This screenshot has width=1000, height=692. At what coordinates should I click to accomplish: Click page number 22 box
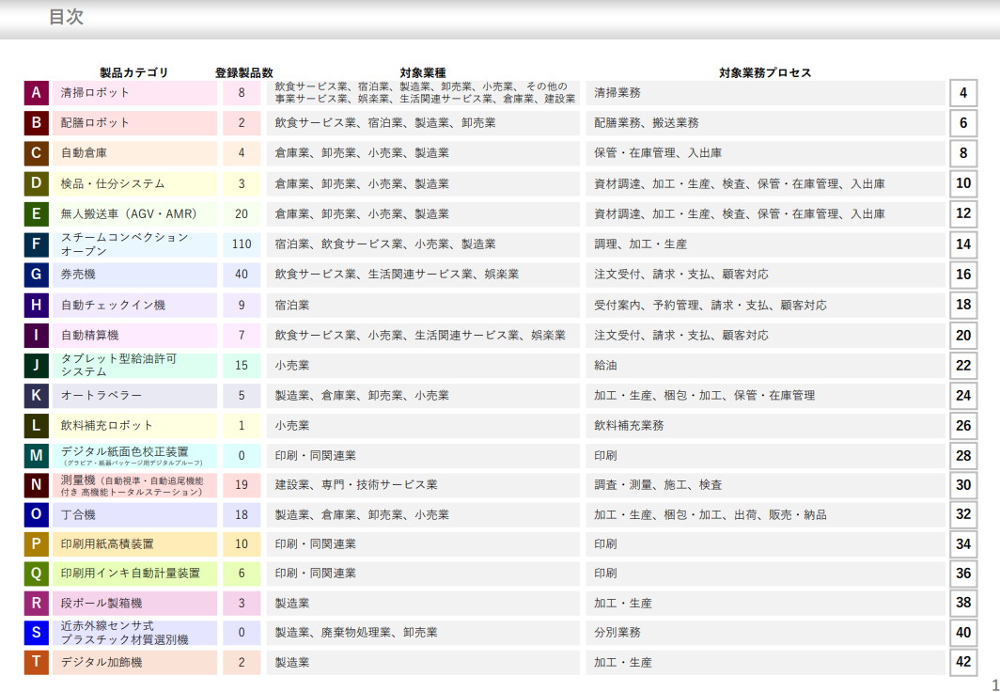tap(963, 366)
